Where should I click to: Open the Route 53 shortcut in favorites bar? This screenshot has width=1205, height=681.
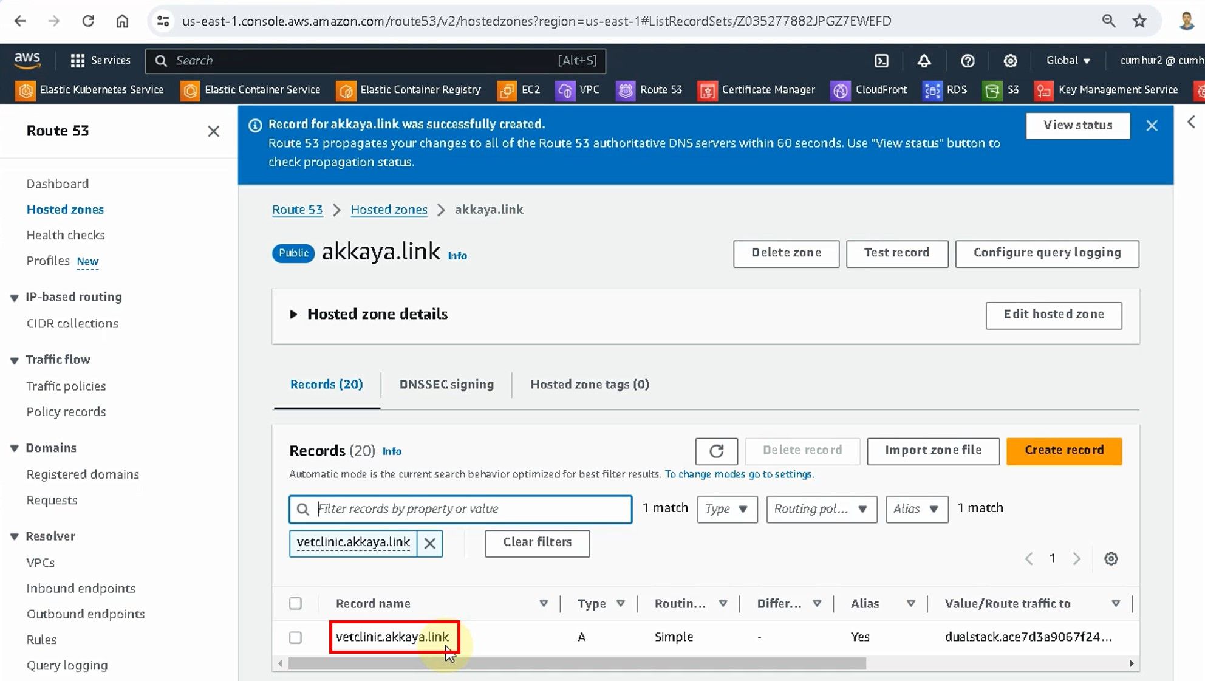(650, 90)
